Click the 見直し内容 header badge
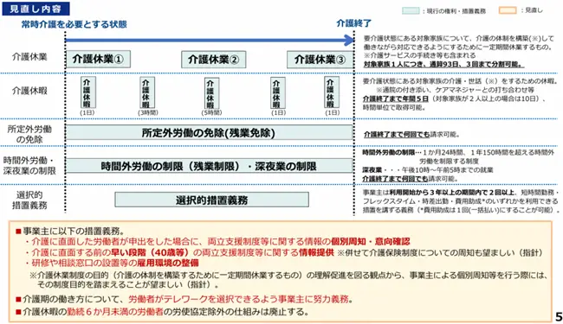The width and height of the screenshot is (563, 324). point(36,9)
